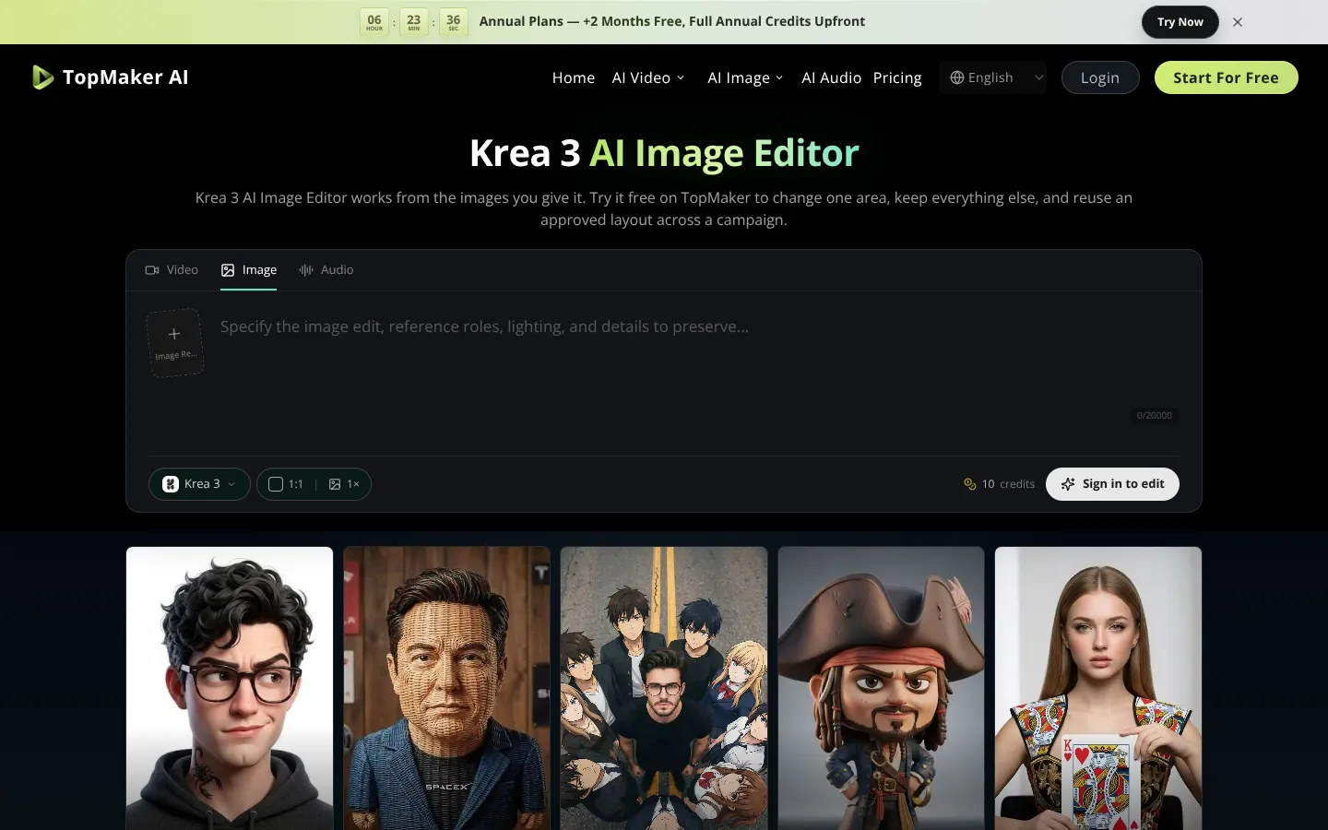Click the "Annual Plans — +2 Months Free" banner text
This screenshot has height=830, width=1328.
[x=672, y=21]
